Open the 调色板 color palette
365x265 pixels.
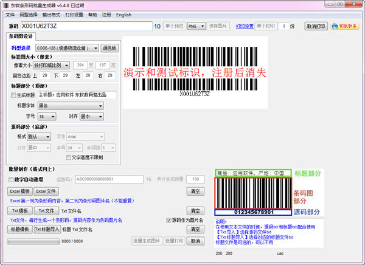(109, 47)
